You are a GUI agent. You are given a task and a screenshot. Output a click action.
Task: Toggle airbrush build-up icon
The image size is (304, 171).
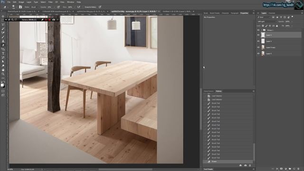78,7
